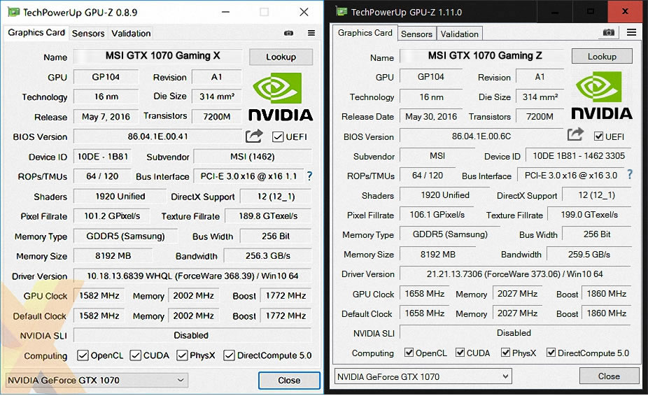Toggle UEFI checkbox in GPU-Z 1.11.0
This screenshot has width=648, height=396.
[598, 136]
